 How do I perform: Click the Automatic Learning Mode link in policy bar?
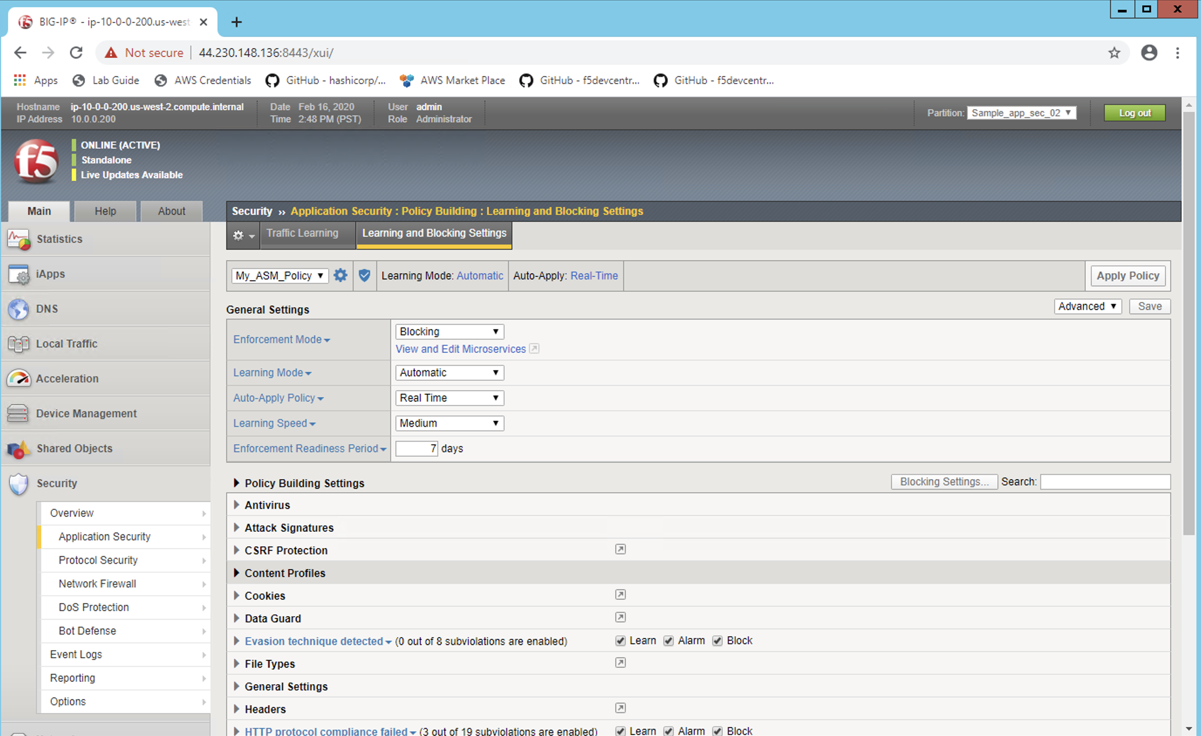tap(480, 276)
